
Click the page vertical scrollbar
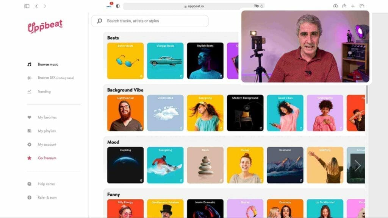366,95
